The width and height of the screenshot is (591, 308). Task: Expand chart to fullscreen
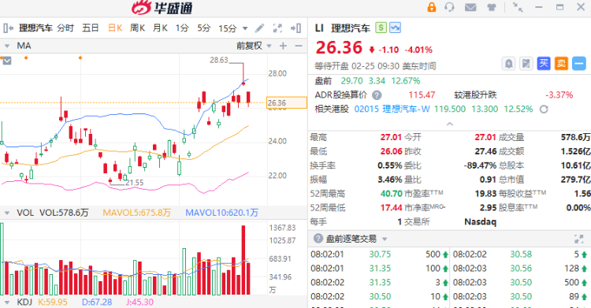277,28
